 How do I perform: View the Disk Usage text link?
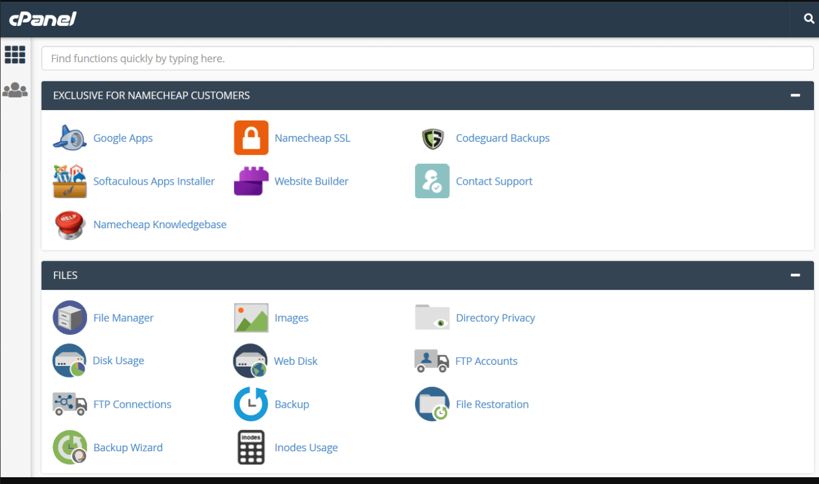[x=119, y=360]
